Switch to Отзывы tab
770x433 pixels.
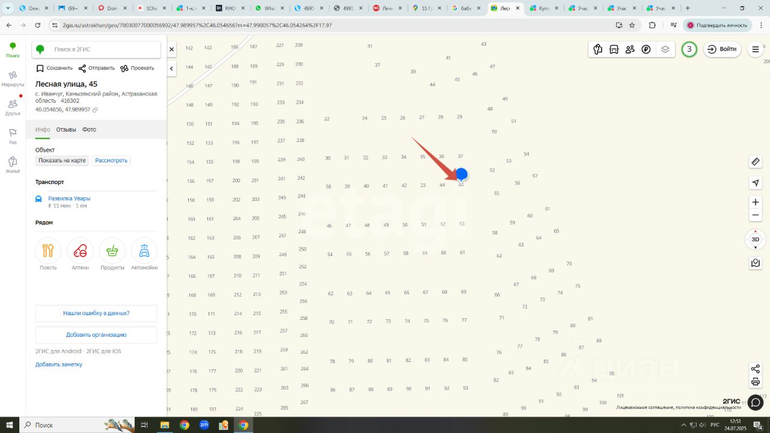(66, 130)
